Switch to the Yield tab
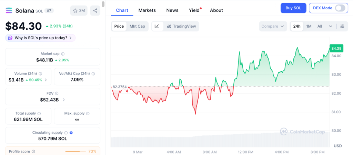The width and height of the screenshot is (353, 155). tap(194, 10)
